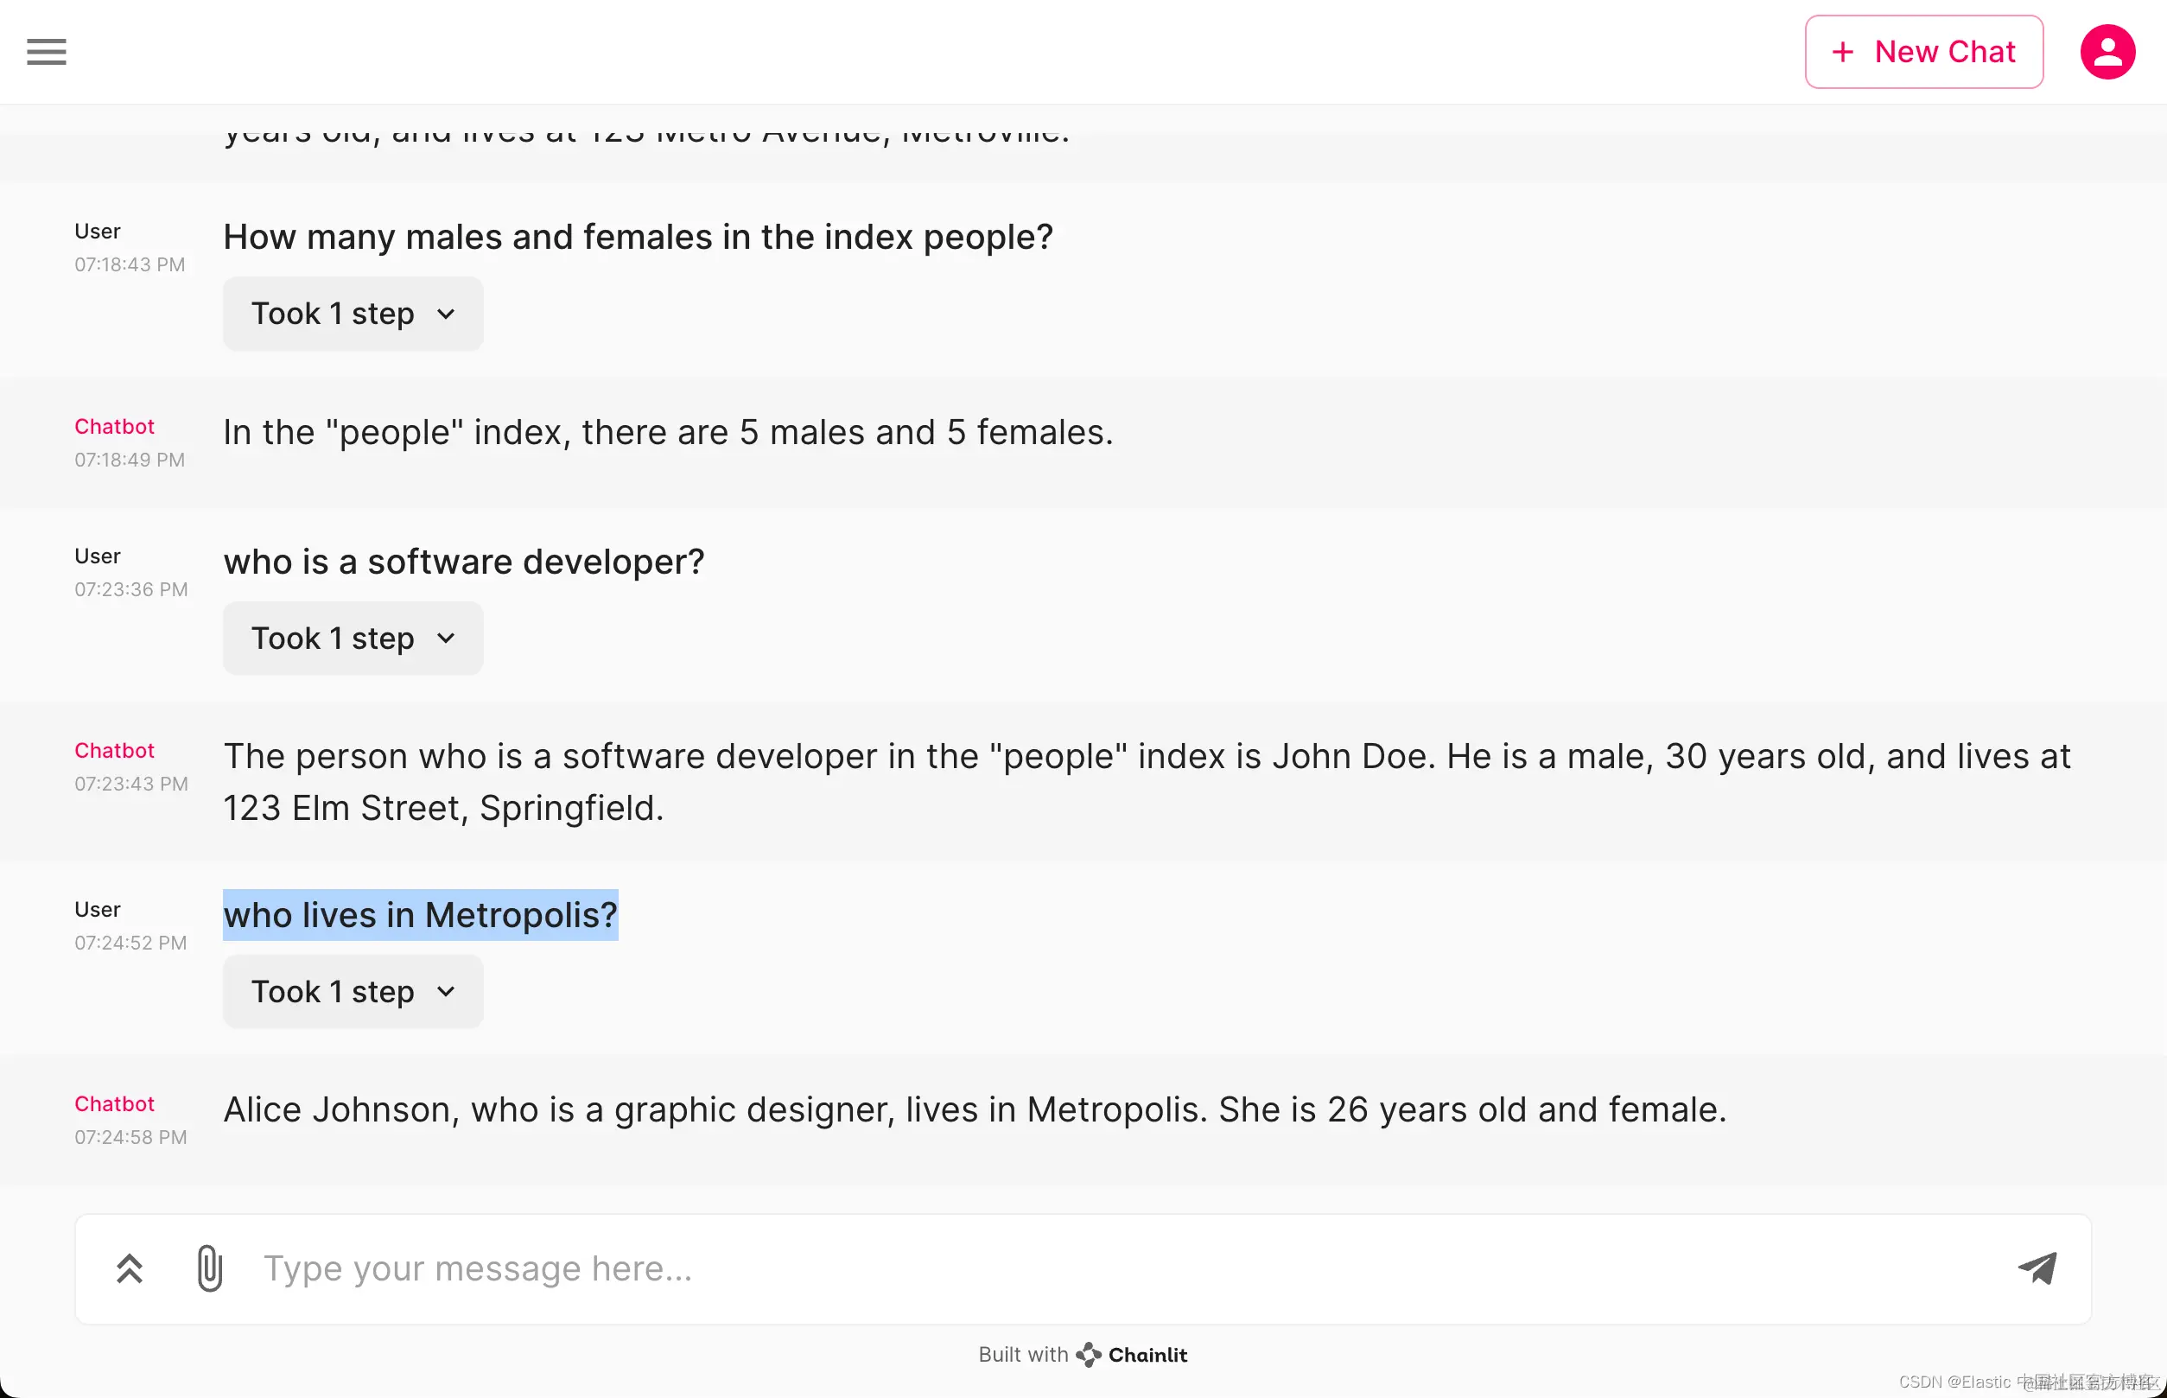Expand chat history with double-chevron icon
This screenshot has height=1398, width=2167.
point(130,1268)
